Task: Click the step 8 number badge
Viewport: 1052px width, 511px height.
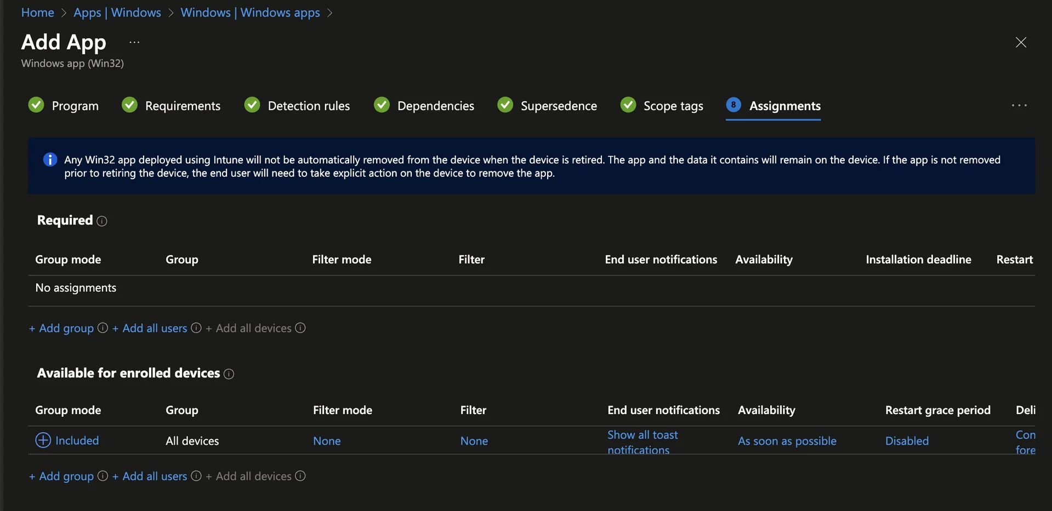Action: 733,105
